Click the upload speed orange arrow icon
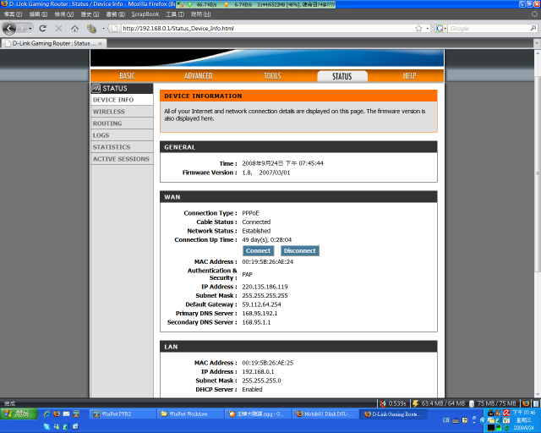The height and width of the screenshot is (433, 541). pos(226,4)
